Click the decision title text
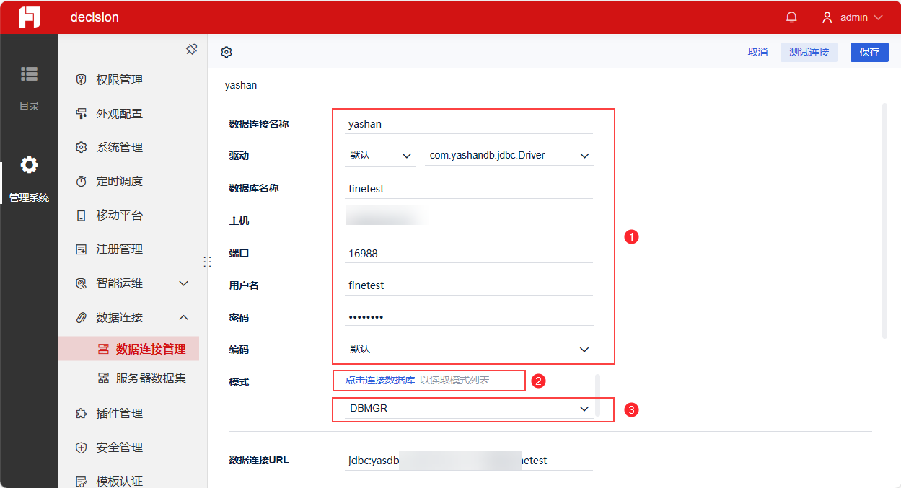This screenshot has width=901, height=488. pyautogui.click(x=95, y=17)
